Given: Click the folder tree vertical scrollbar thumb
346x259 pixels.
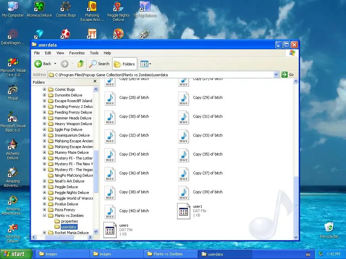Looking at the screenshot, I should point(96,171).
